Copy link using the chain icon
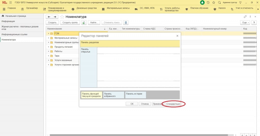The height and width of the screenshot is (136, 260). click(x=245, y=16)
